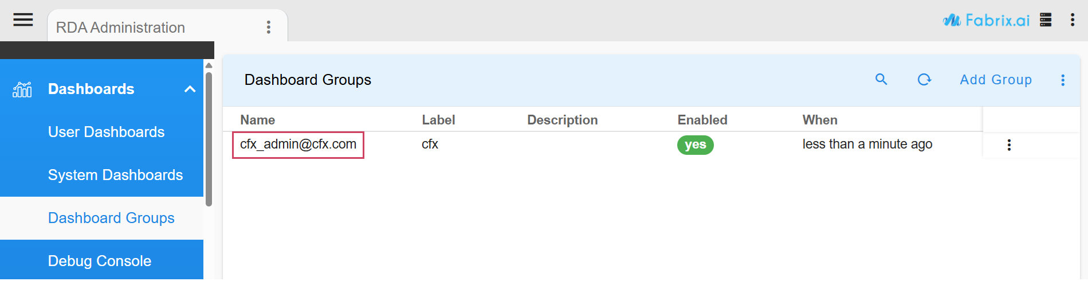The image size is (1088, 285).
Task: Go to System Dashboards in sidebar
Action: tap(115, 175)
